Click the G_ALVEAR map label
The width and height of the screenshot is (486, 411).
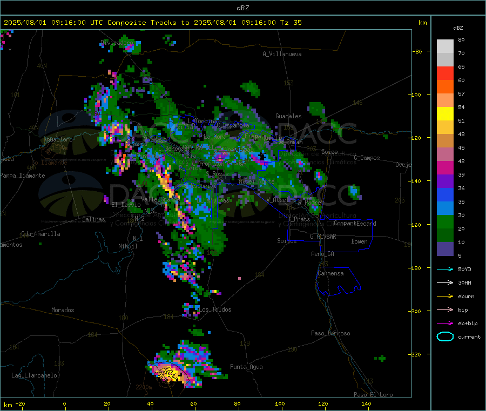pyautogui.click(x=323, y=237)
